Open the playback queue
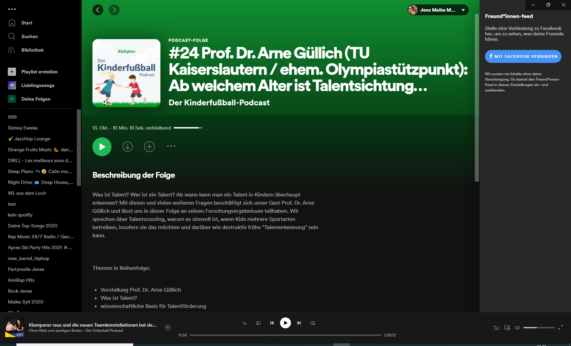Image resolution: width=571 pixels, height=346 pixels. click(497, 328)
